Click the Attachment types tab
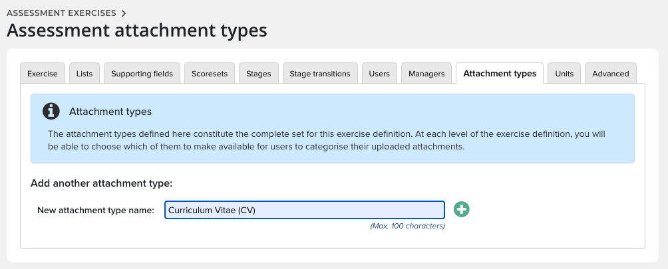668x269 pixels. click(500, 74)
